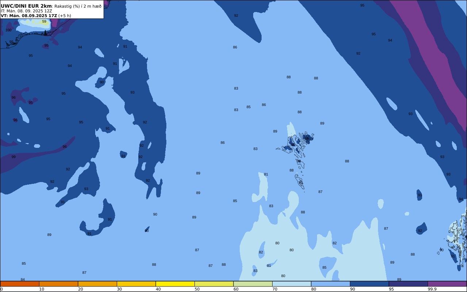The width and height of the screenshot is (467, 292).
Task: Click the '99.9' tick label on the color scale
Action: tap(432, 289)
